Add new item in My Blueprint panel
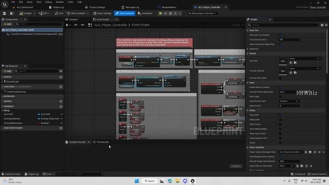This screenshot has width=329, height=185. click(x=7, y=71)
